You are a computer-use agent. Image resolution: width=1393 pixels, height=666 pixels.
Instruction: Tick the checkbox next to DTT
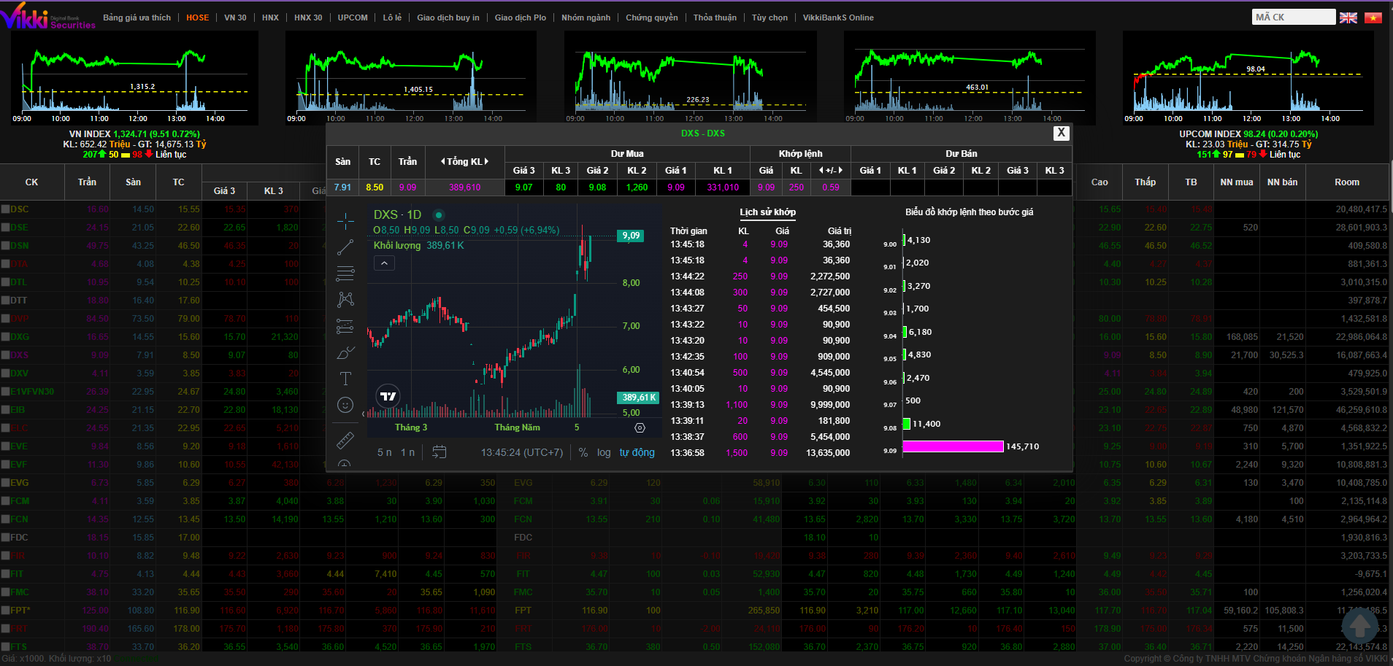coord(5,301)
